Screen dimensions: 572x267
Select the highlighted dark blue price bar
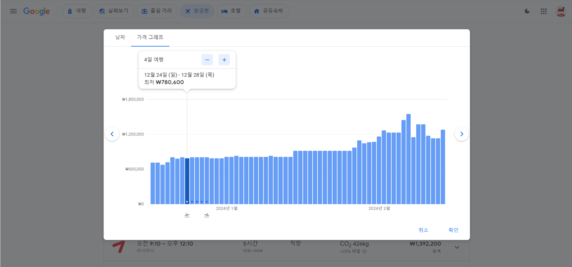pos(187,181)
